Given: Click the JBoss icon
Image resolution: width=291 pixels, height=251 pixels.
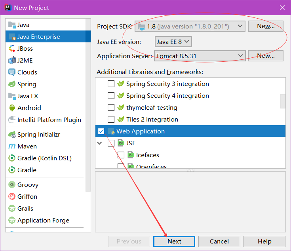Looking at the screenshot, I should coord(12,48).
